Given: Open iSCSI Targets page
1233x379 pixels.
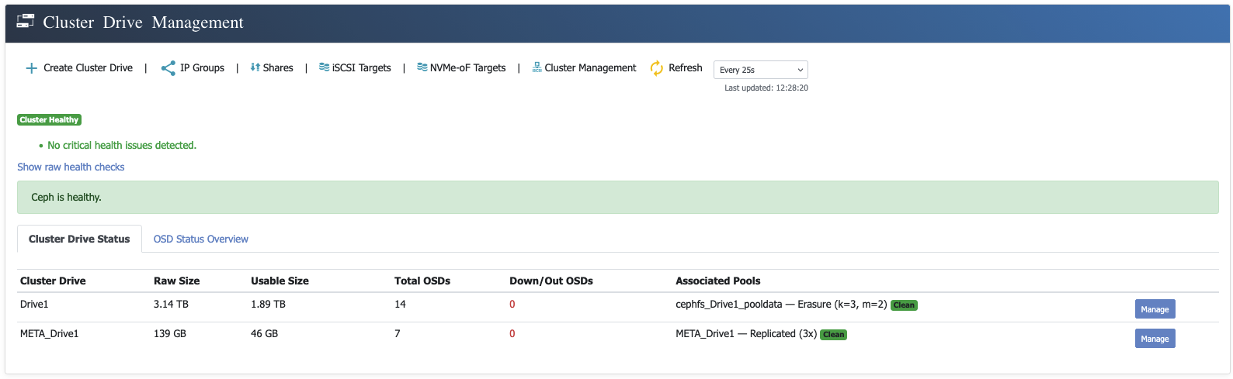Looking at the screenshot, I should coord(362,68).
